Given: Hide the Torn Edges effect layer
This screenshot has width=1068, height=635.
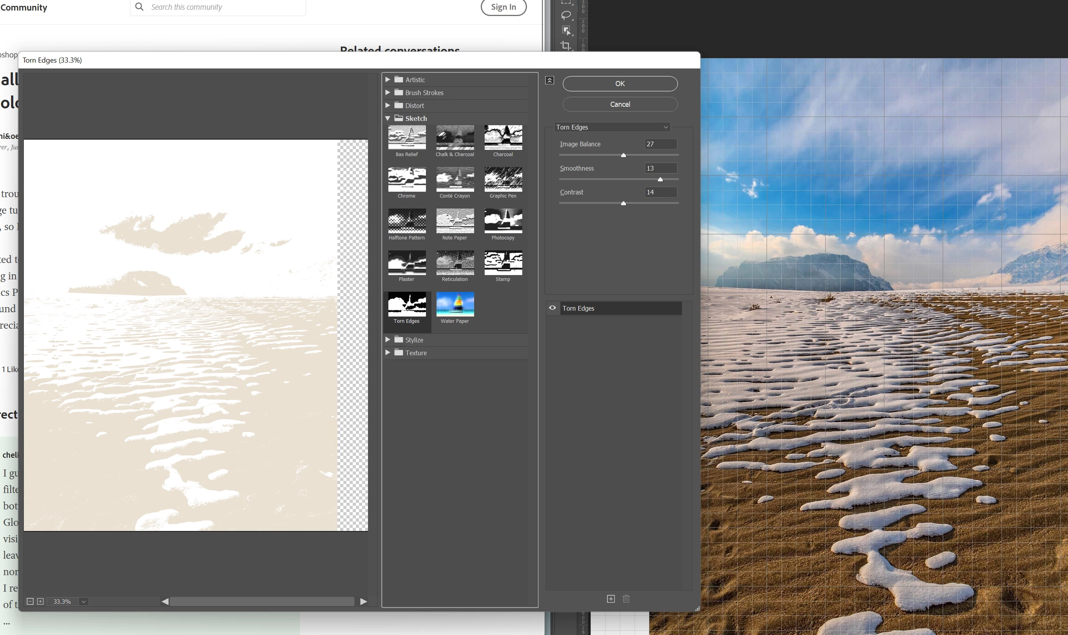Looking at the screenshot, I should pyautogui.click(x=553, y=308).
